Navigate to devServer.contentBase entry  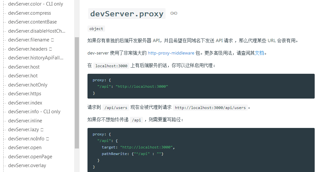pos(32,22)
